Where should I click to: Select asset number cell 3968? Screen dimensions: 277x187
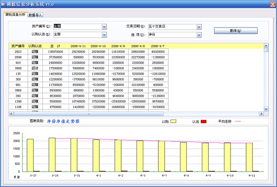click(18, 90)
